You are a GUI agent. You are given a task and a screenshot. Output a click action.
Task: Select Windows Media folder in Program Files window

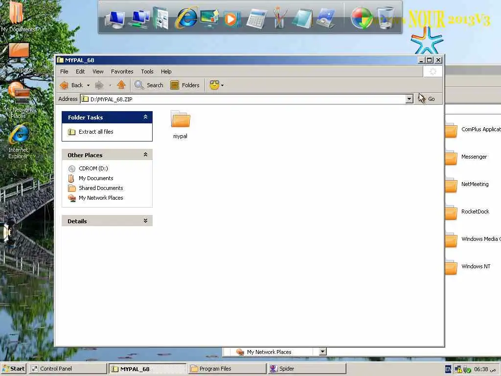473,239
